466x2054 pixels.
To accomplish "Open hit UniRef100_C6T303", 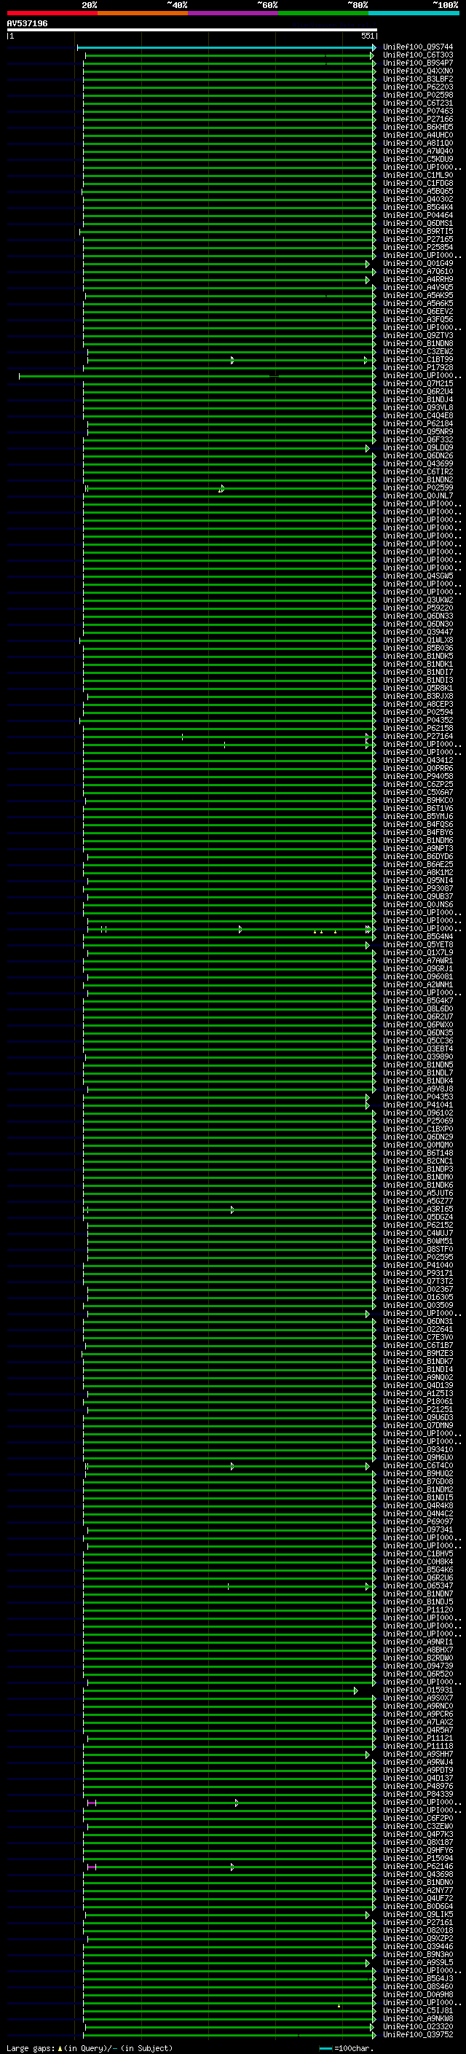I will [417, 55].
